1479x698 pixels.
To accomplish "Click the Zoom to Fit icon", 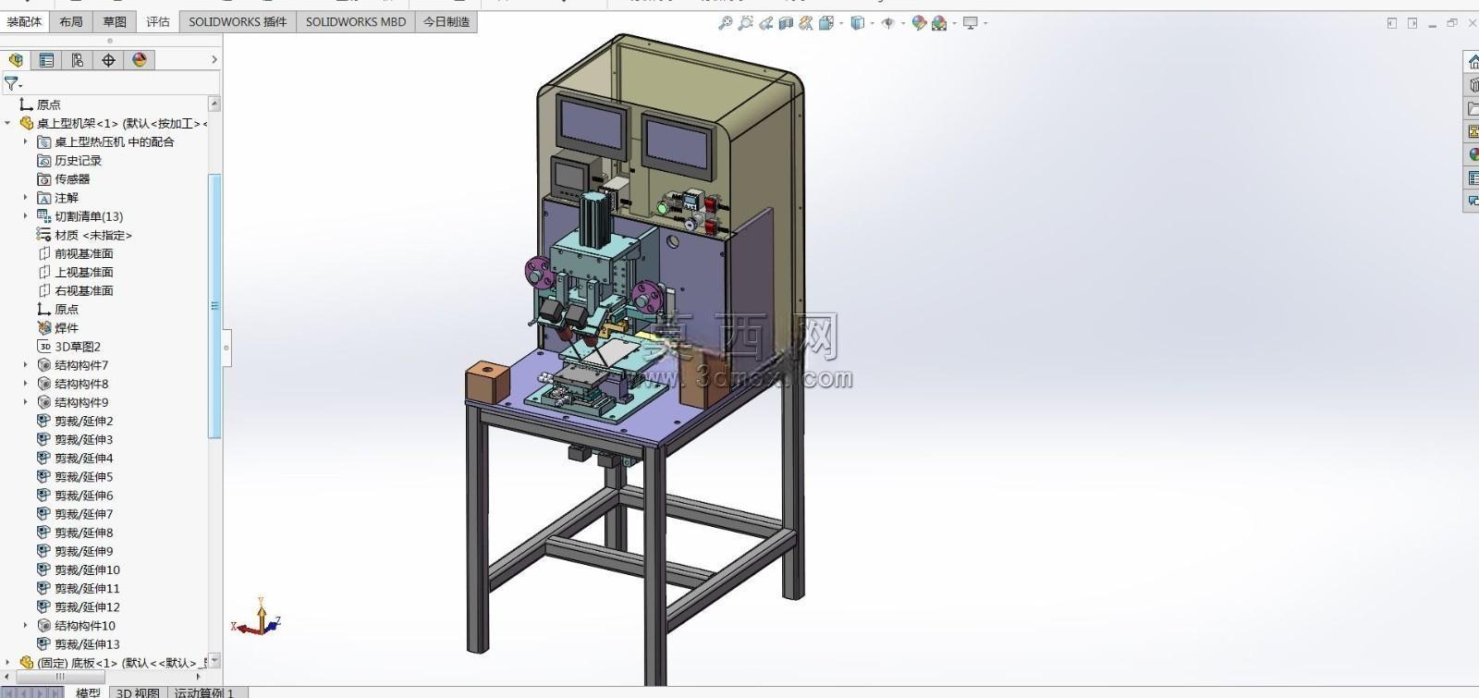I will (726, 23).
